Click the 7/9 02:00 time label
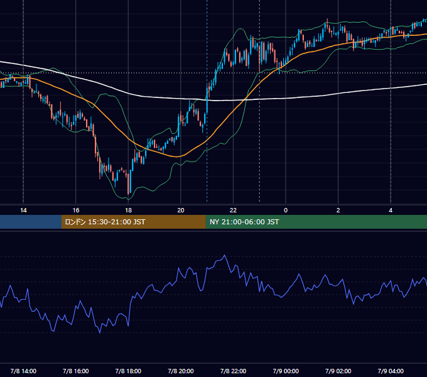427x377 pixels. point(338,371)
